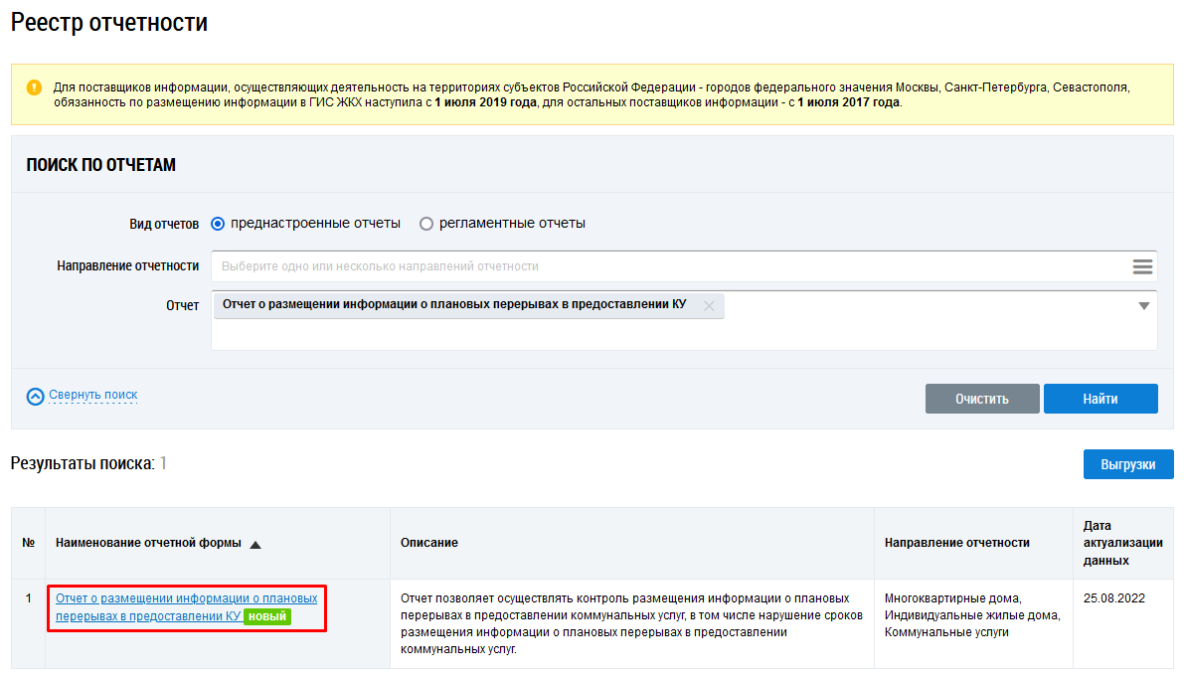This screenshot has width=1184, height=679.
Task: Click the date cell 25.08.2022
Action: coord(1114,598)
